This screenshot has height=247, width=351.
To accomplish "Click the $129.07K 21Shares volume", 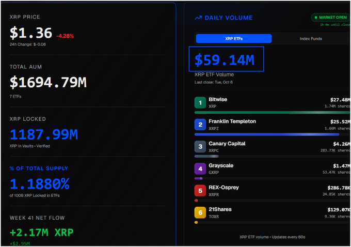I will tap(339, 210).
